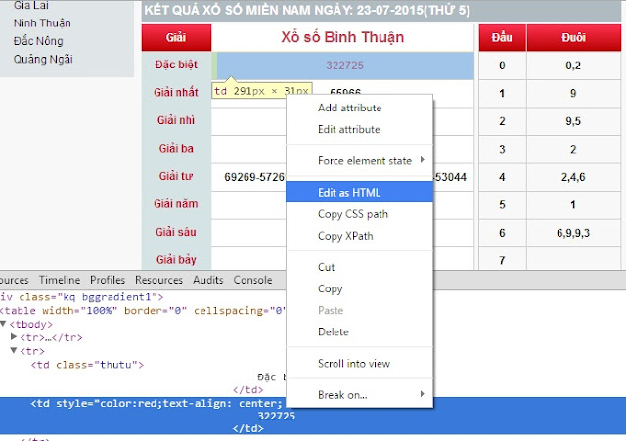Switch to Console tab in DevTools

(x=252, y=280)
